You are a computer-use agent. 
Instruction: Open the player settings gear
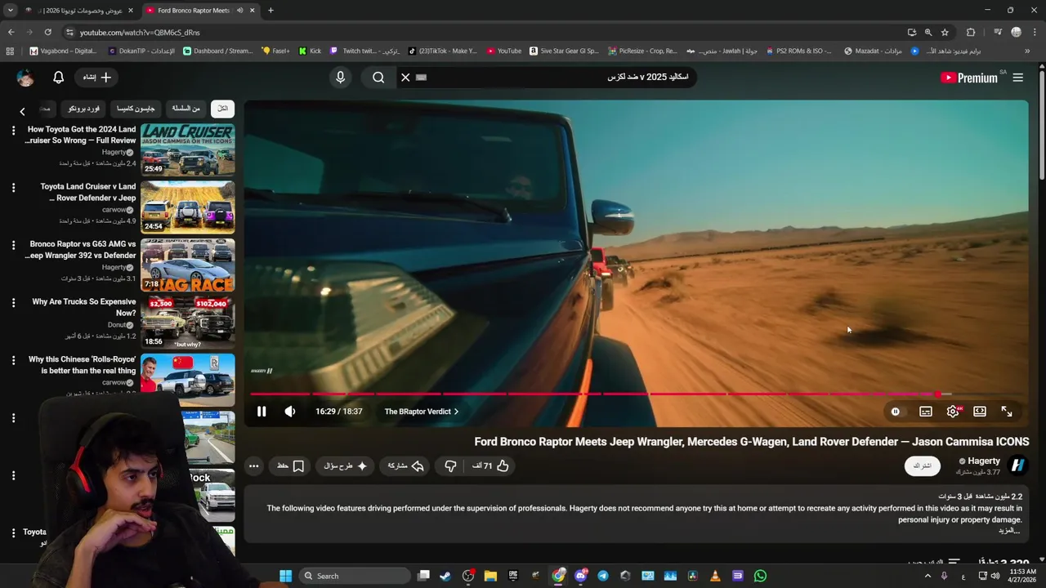pos(953,412)
